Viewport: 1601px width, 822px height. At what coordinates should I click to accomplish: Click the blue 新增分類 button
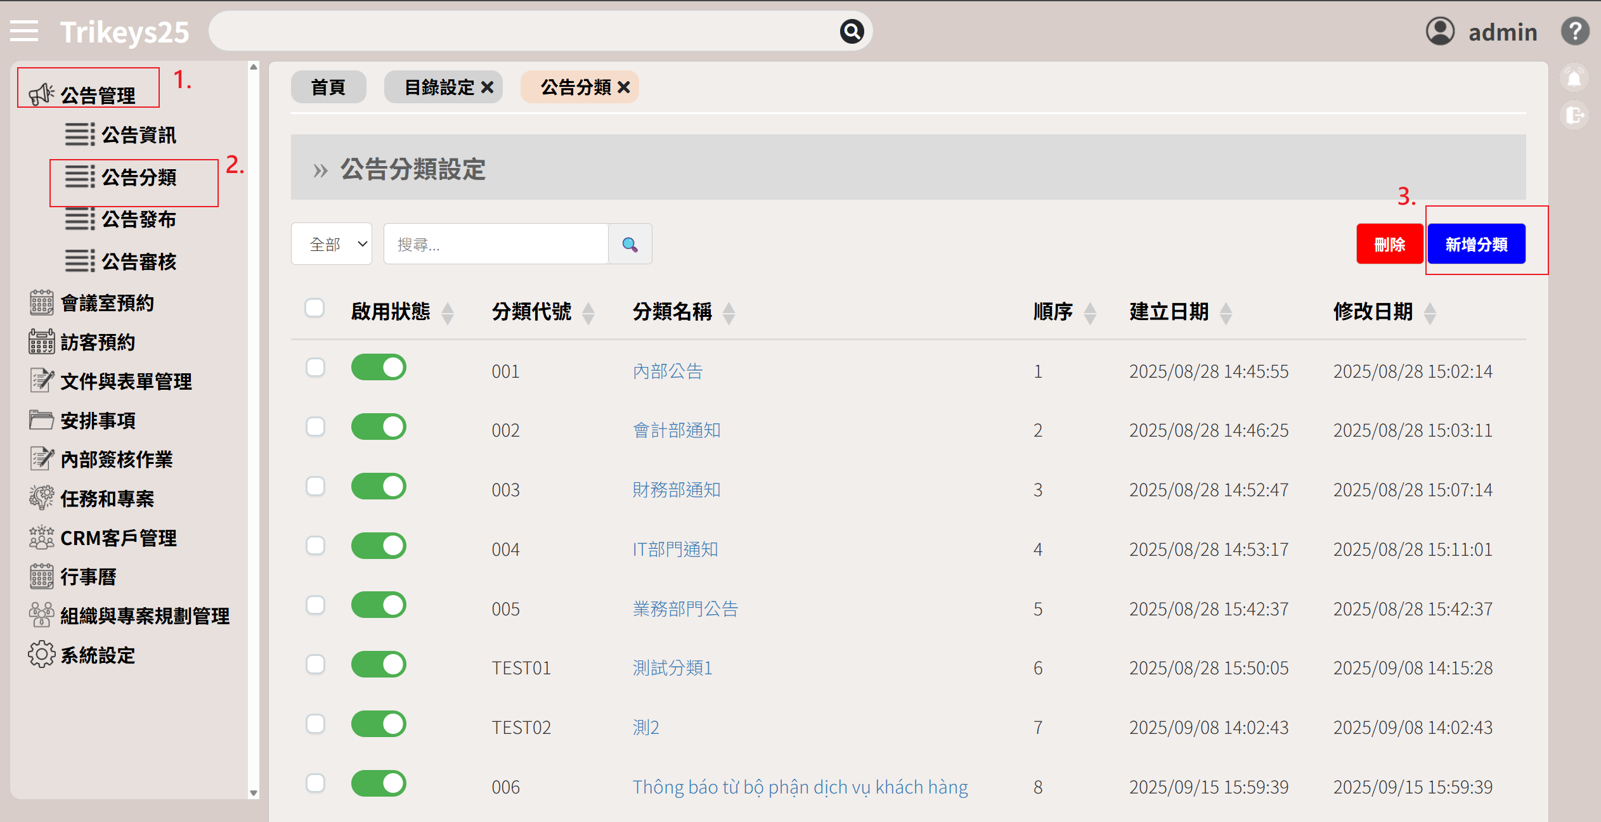[1476, 244]
